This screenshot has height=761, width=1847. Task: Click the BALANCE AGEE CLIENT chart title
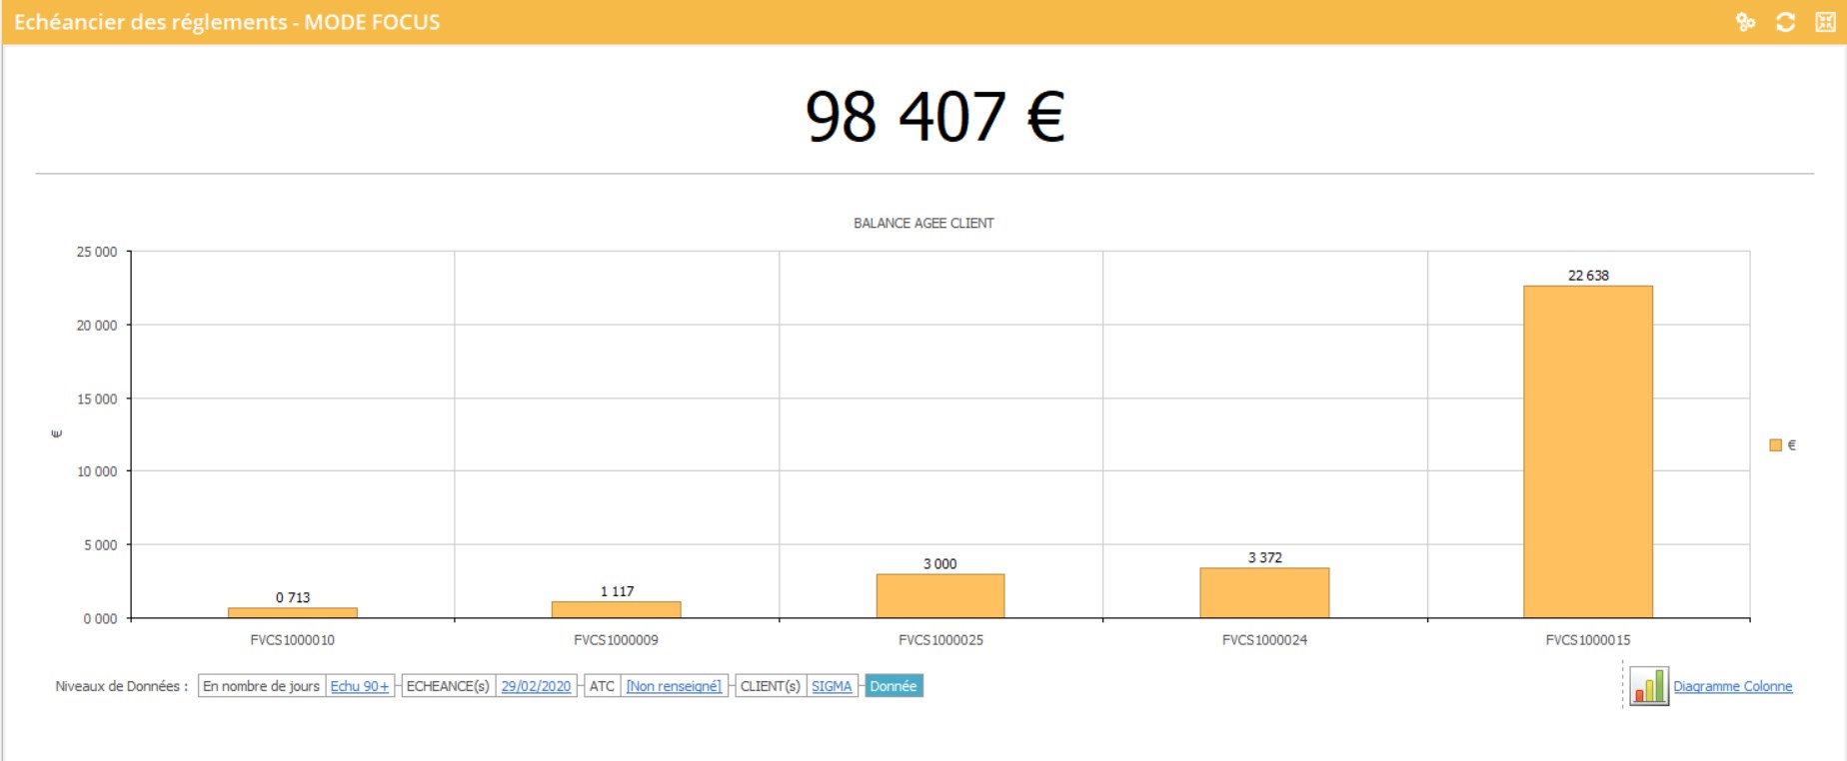(923, 224)
